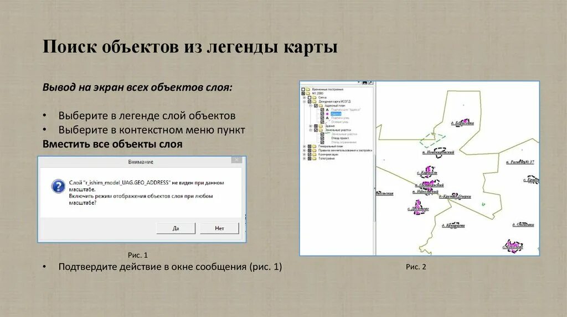The width and height of the screenshot is (567, 317).
Task: Toggle the М1:2000 checkbox
Action: click(303, 93)
